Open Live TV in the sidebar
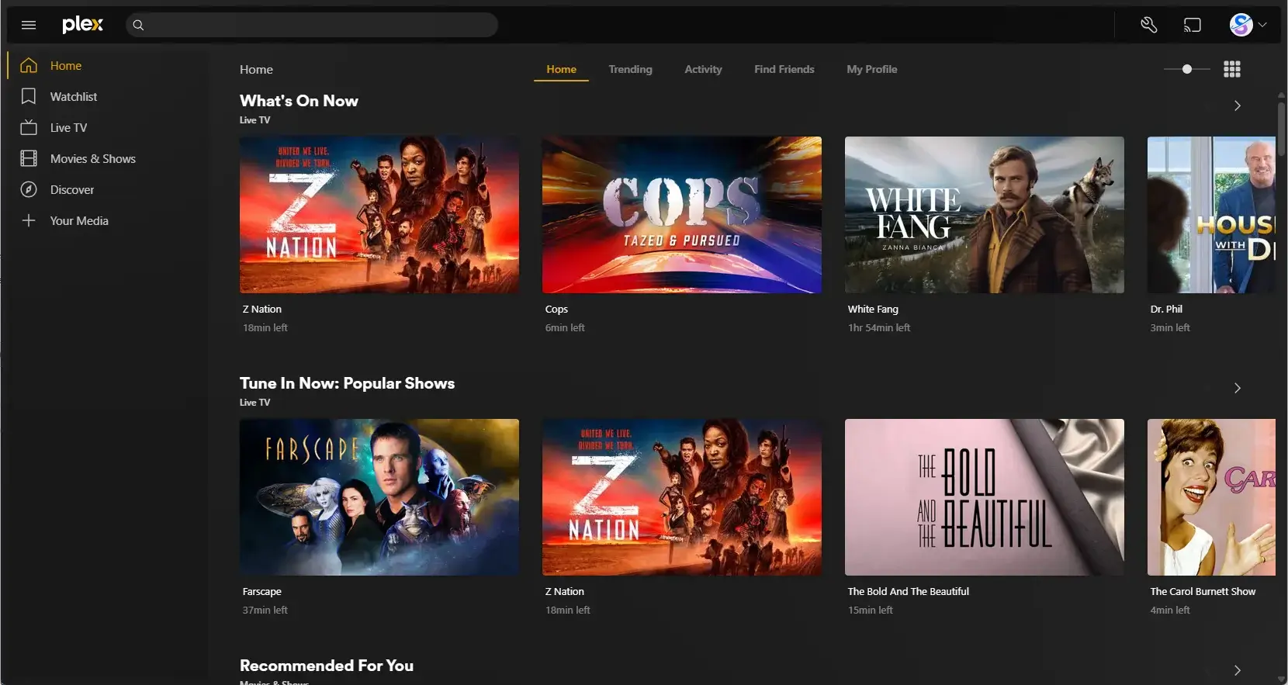 (68, 127)
